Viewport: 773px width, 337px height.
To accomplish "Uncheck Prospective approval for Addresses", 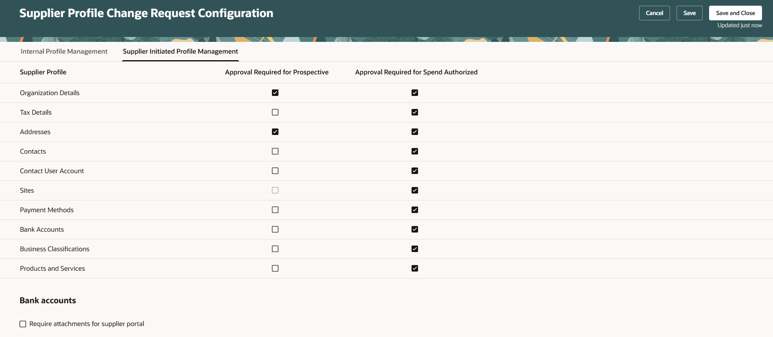I will pyautogui.click(x=275, y=132).
